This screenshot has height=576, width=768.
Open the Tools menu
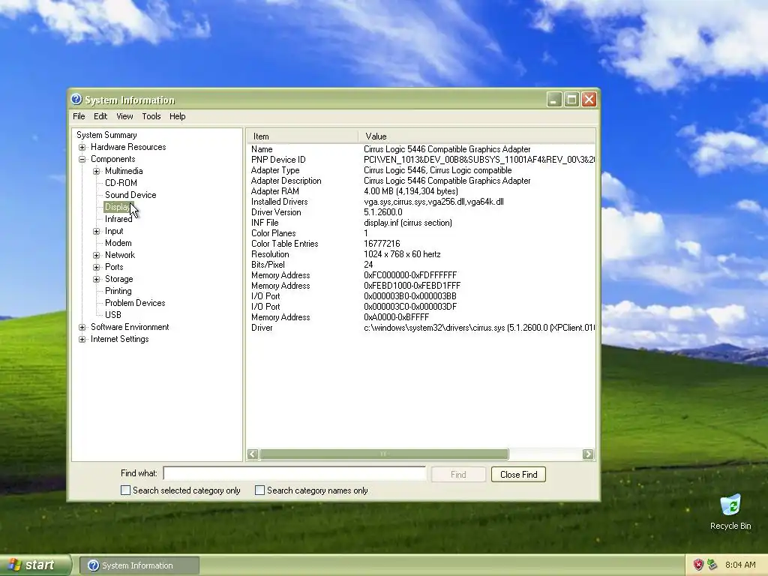click(x=151, y=116)
